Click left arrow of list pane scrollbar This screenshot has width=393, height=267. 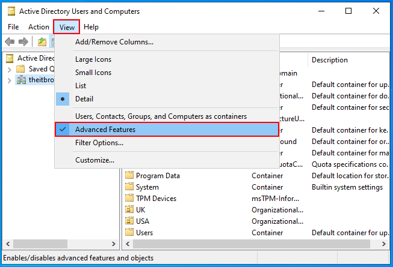point(128,244)
